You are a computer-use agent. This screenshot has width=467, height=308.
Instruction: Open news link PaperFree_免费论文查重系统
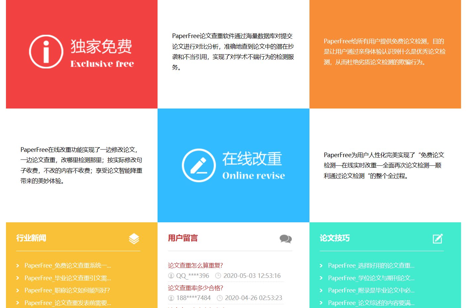[x=68, y=266]
